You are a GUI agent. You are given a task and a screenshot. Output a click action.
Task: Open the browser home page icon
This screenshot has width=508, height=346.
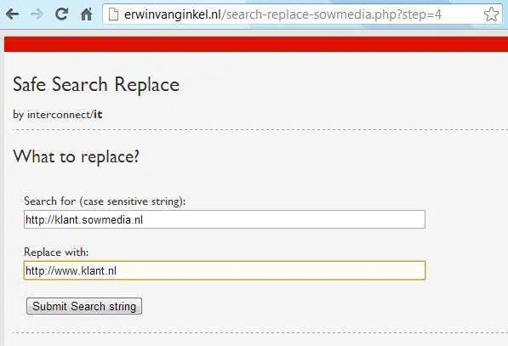coord(86,14)
